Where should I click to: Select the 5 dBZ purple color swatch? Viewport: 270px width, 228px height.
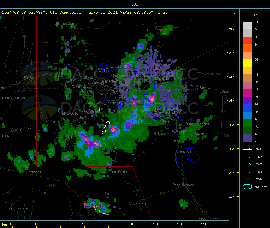[247, 138]
